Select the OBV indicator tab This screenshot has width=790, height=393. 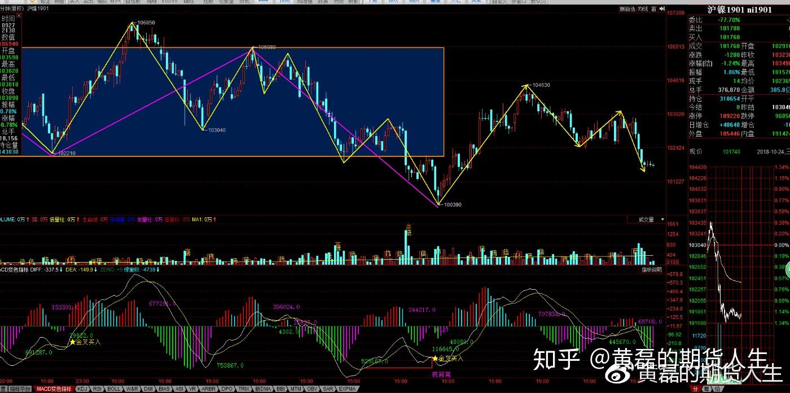click(311, 389)
